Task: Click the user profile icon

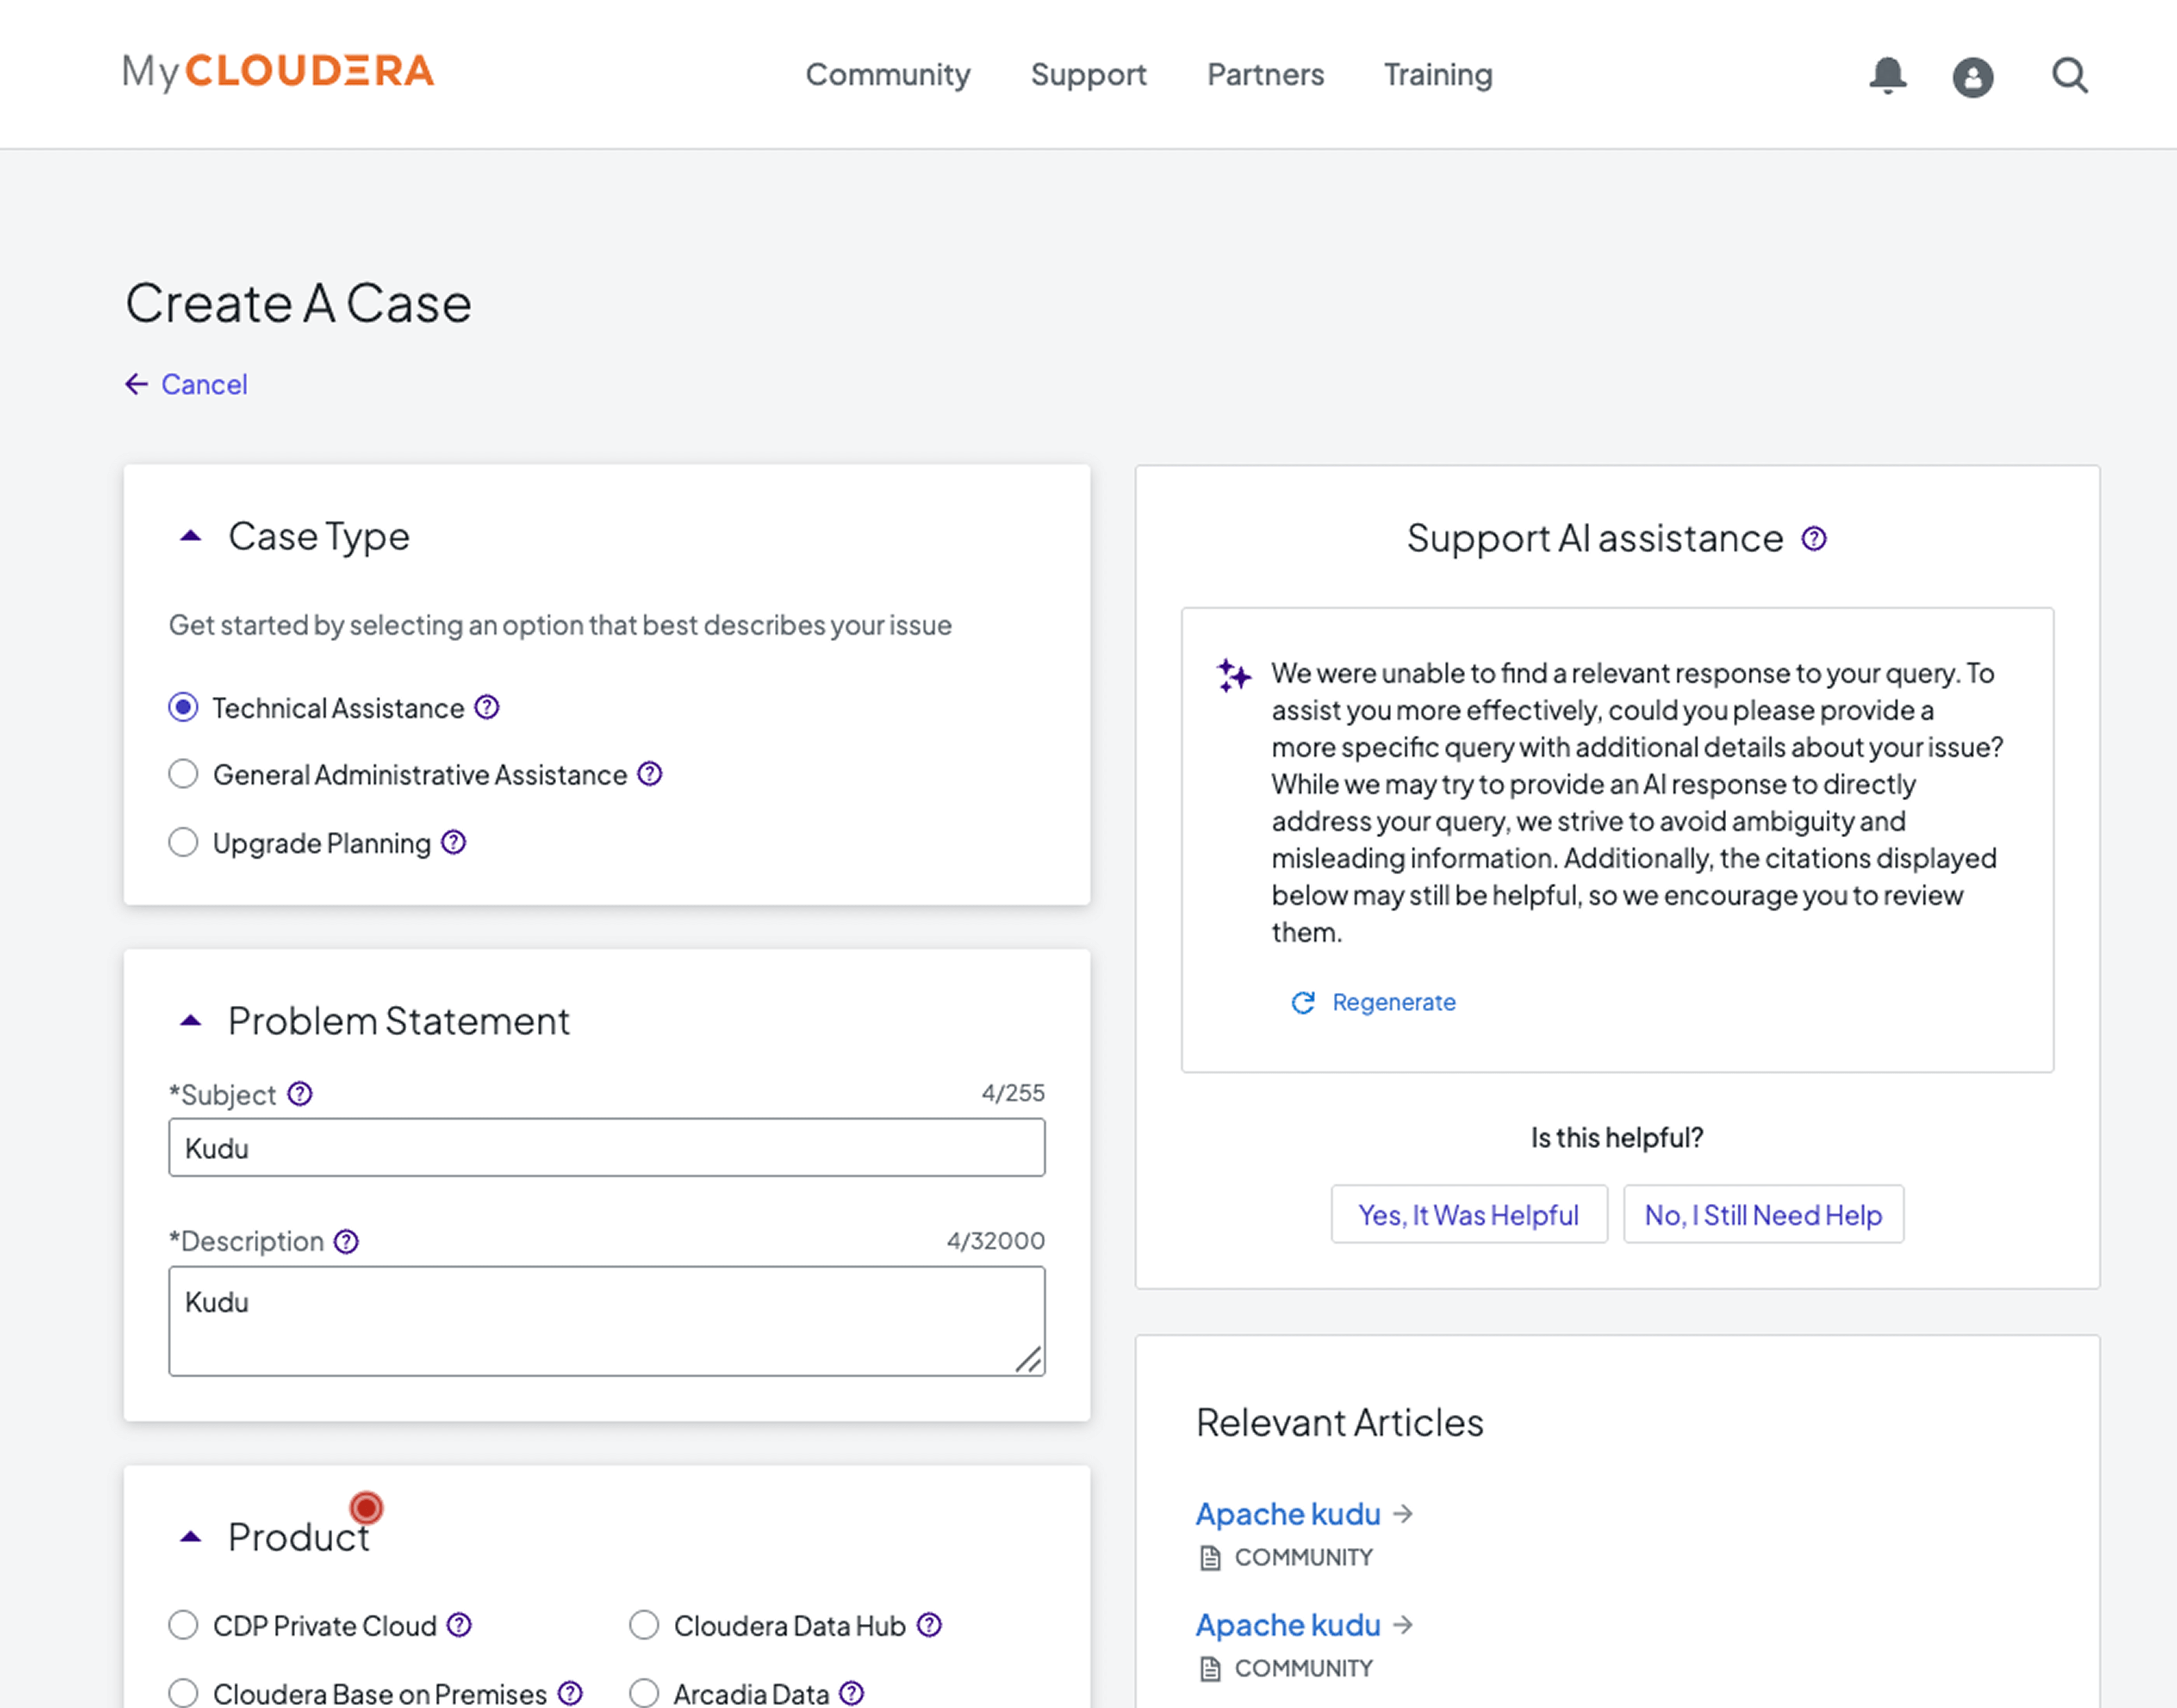Action: (1973, 76)
